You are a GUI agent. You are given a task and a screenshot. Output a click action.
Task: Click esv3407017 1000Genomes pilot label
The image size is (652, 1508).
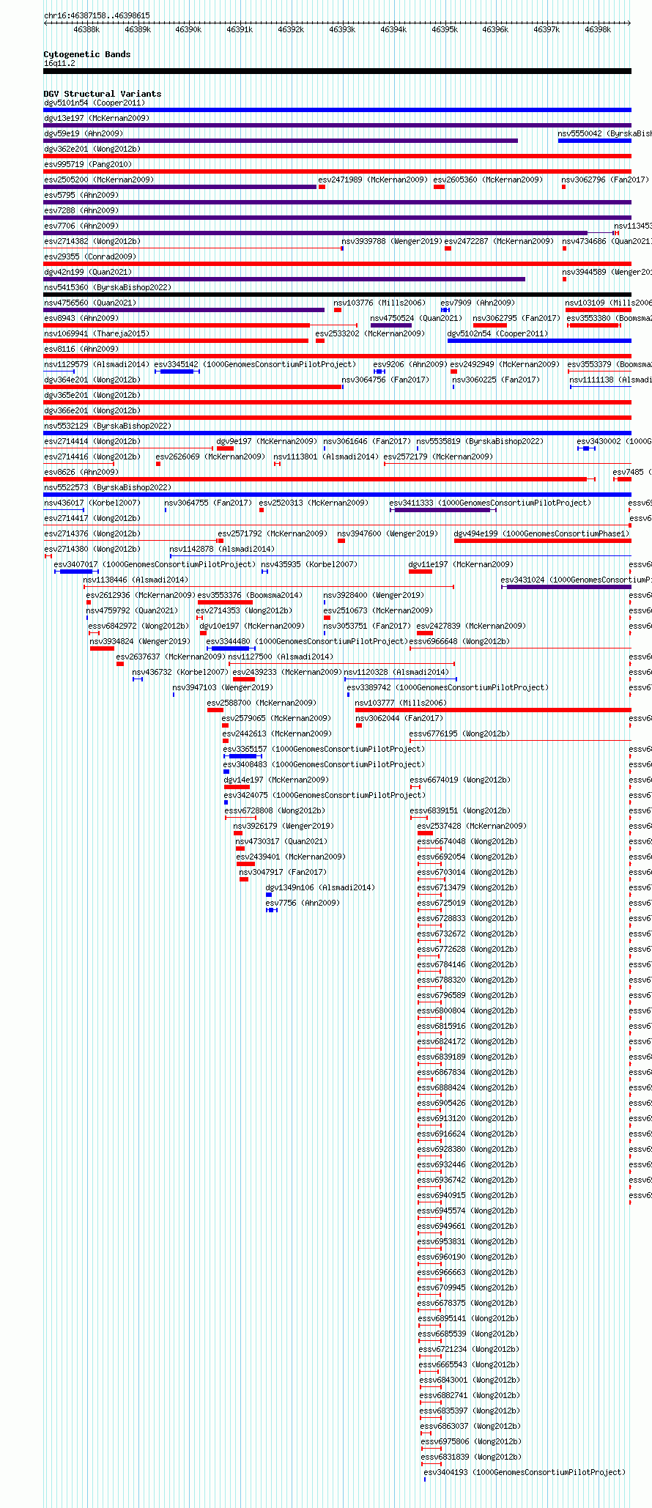[155, 565]
